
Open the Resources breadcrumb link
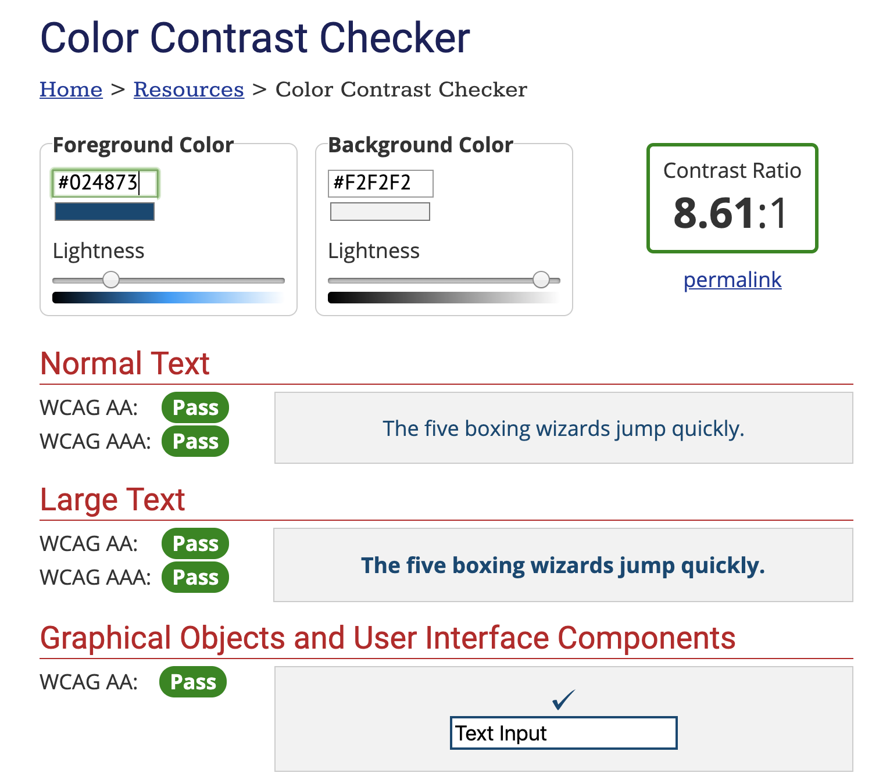point(188,90)
